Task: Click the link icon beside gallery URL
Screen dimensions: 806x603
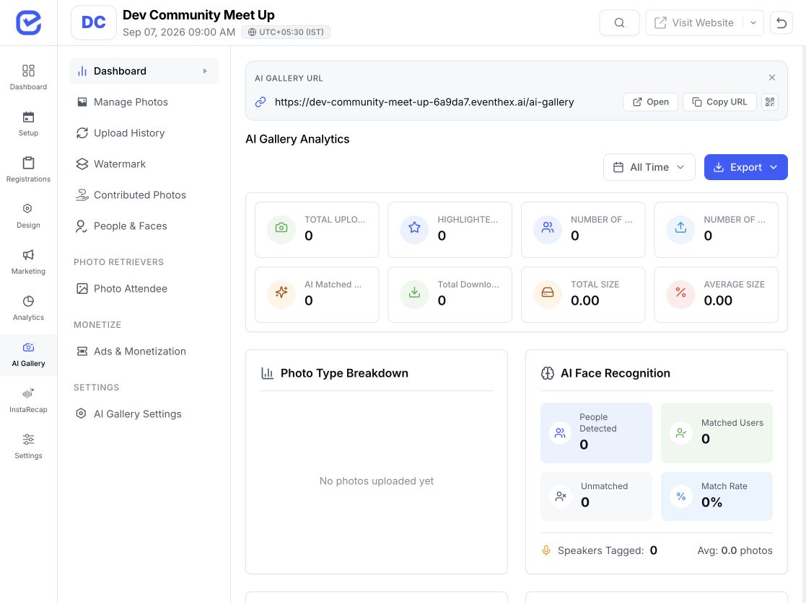Action: (x=260, y=102)
